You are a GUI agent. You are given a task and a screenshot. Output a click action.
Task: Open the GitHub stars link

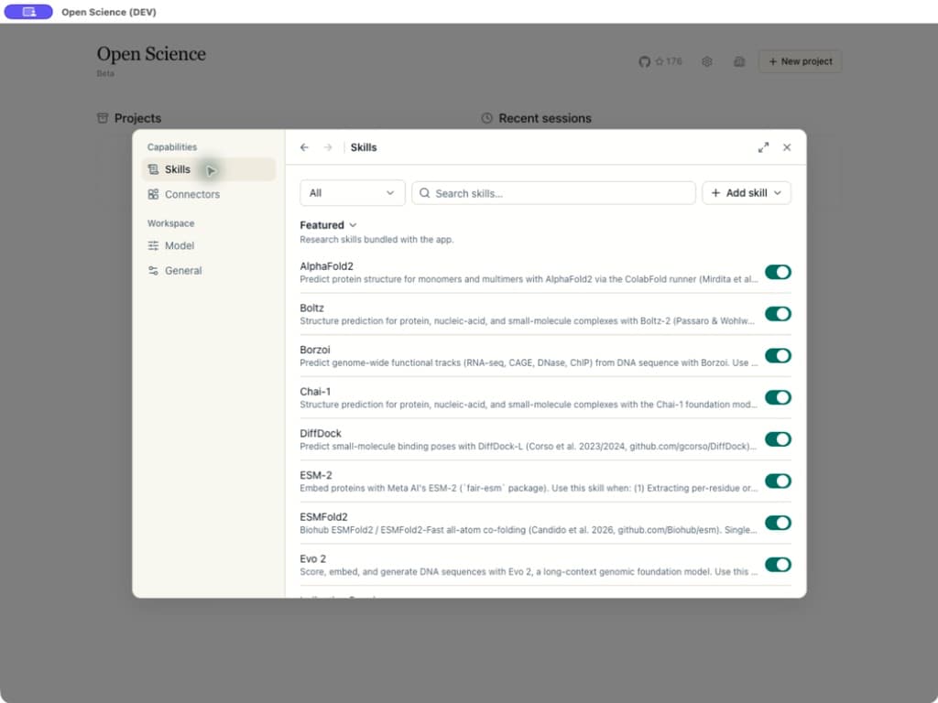(660, 61)
